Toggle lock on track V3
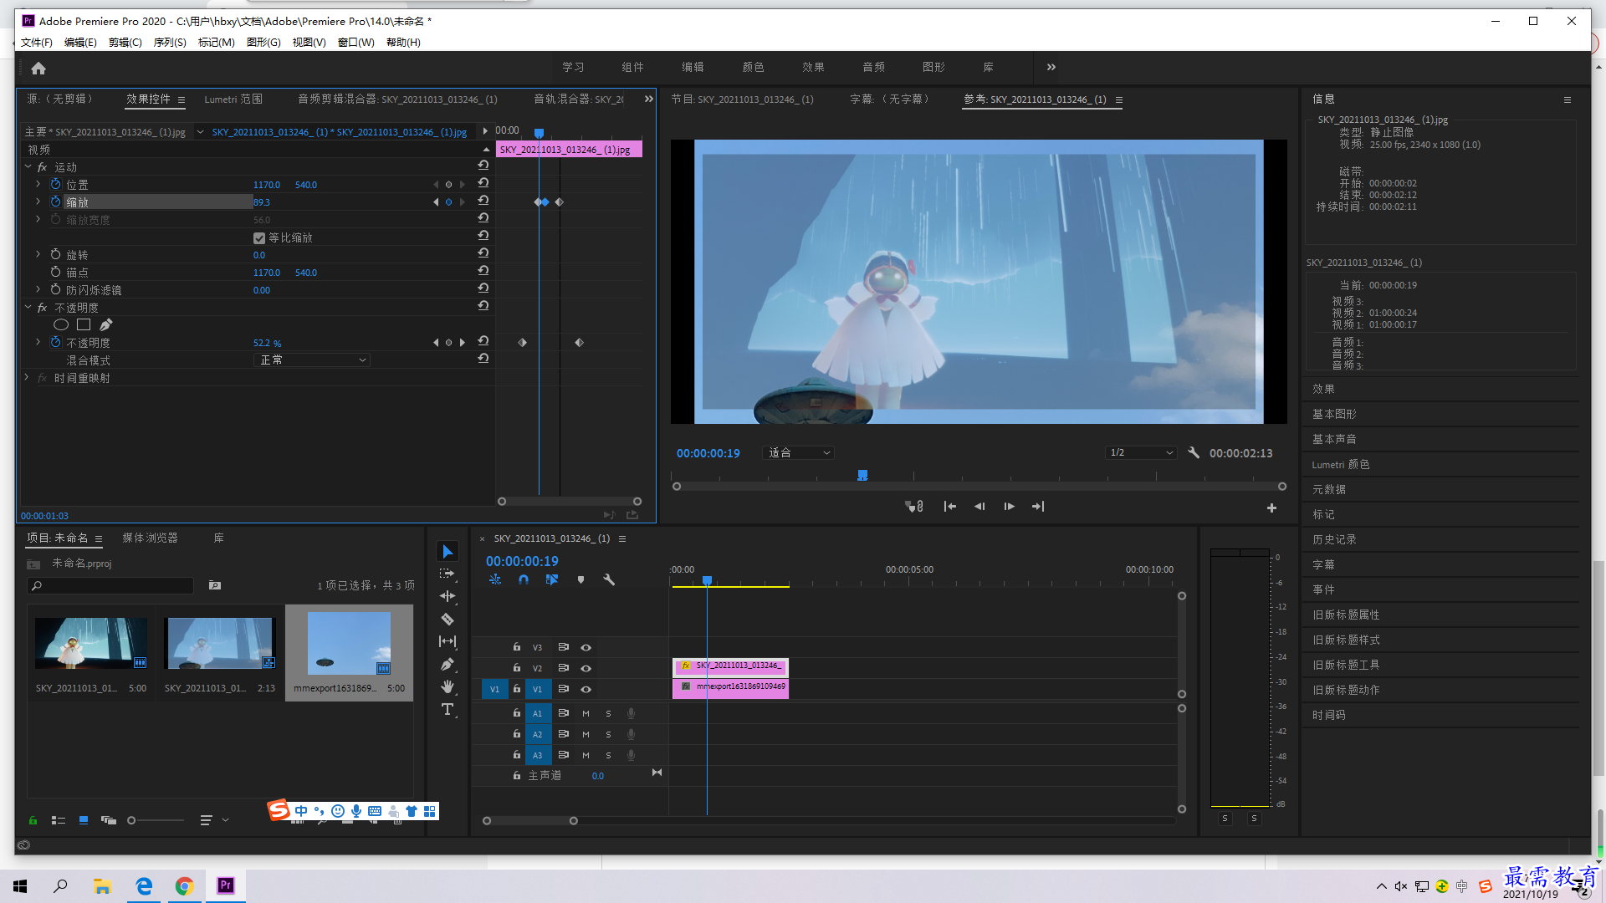1606x903 pixels. tap(517, 647)
